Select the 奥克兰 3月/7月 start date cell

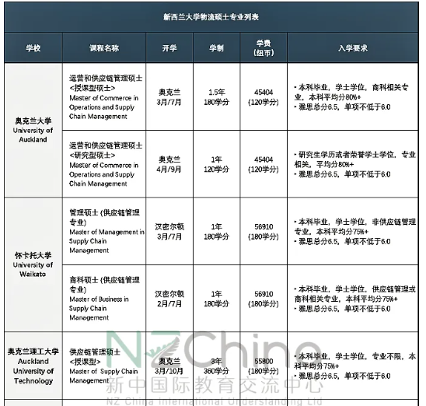(169, 97)
